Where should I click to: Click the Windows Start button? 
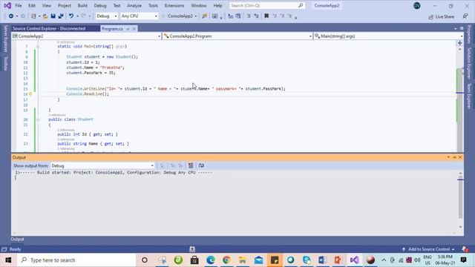(8, 260)
